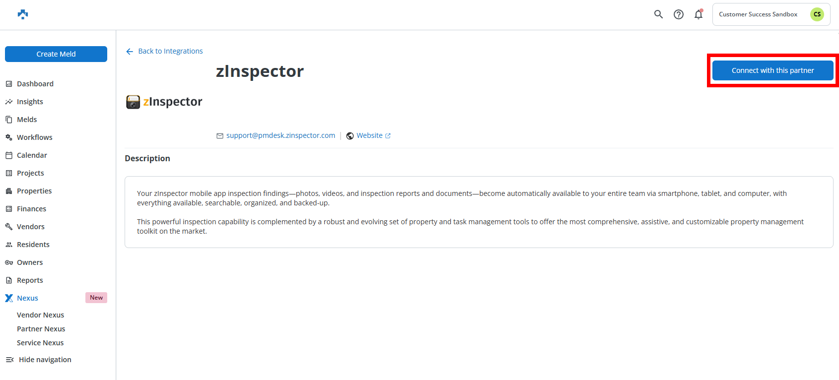Open the Customer Success Sandbox account menu

point(758,14)
